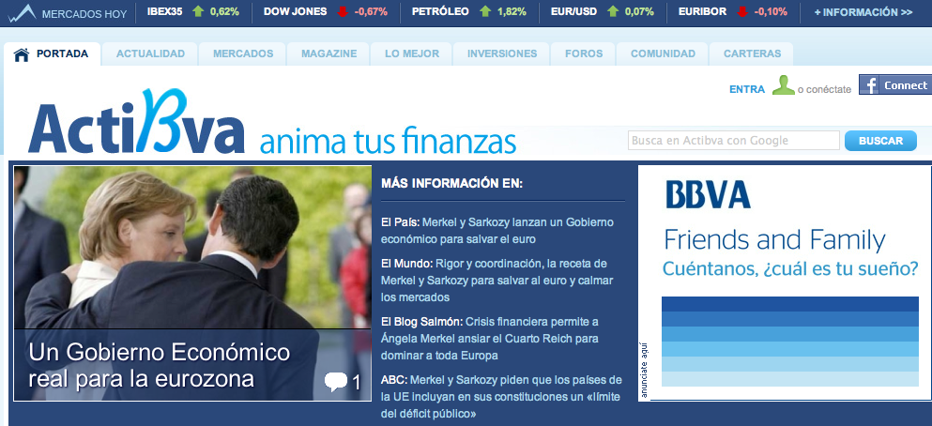The width and height of the screenshot is (932, 426).
Task: Click the Petróleo green up arrow
Action: (x=485, y=11)
